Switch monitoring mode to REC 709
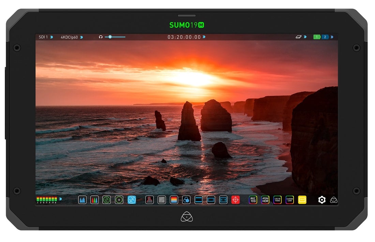 coord(253,200)
